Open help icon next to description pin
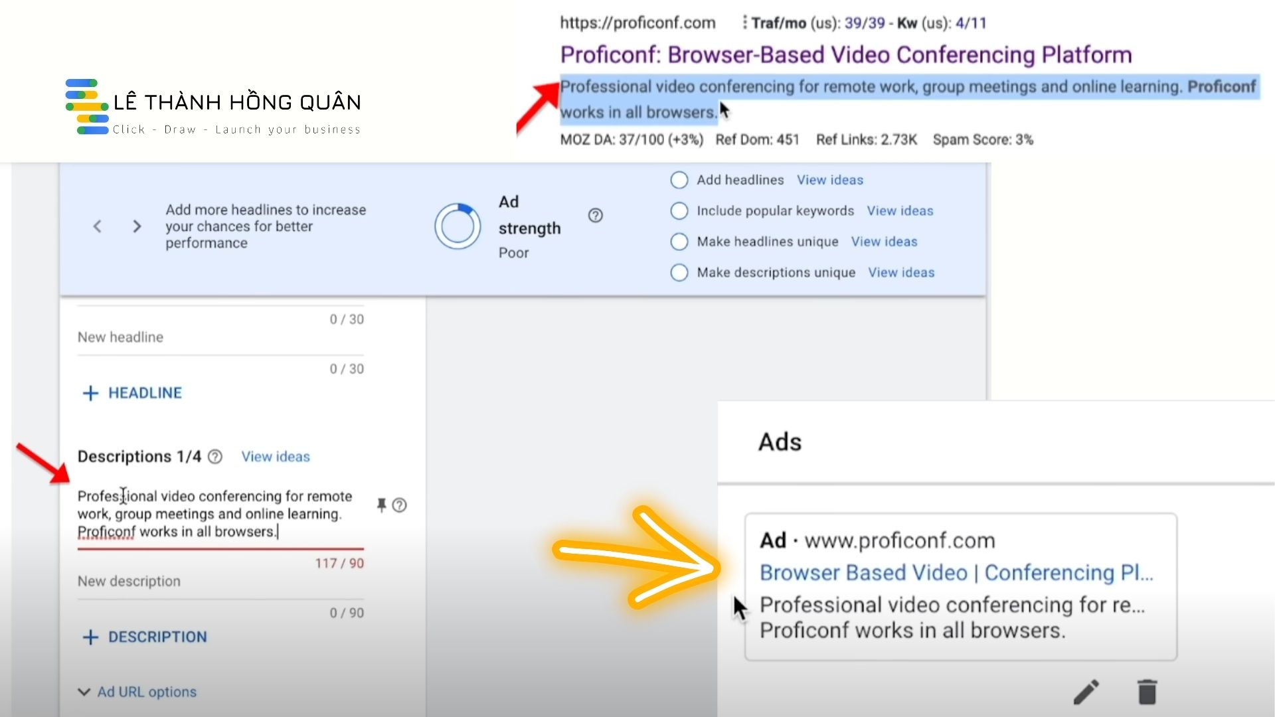Viewport: 1275px width, 717px height. [399, 505]
